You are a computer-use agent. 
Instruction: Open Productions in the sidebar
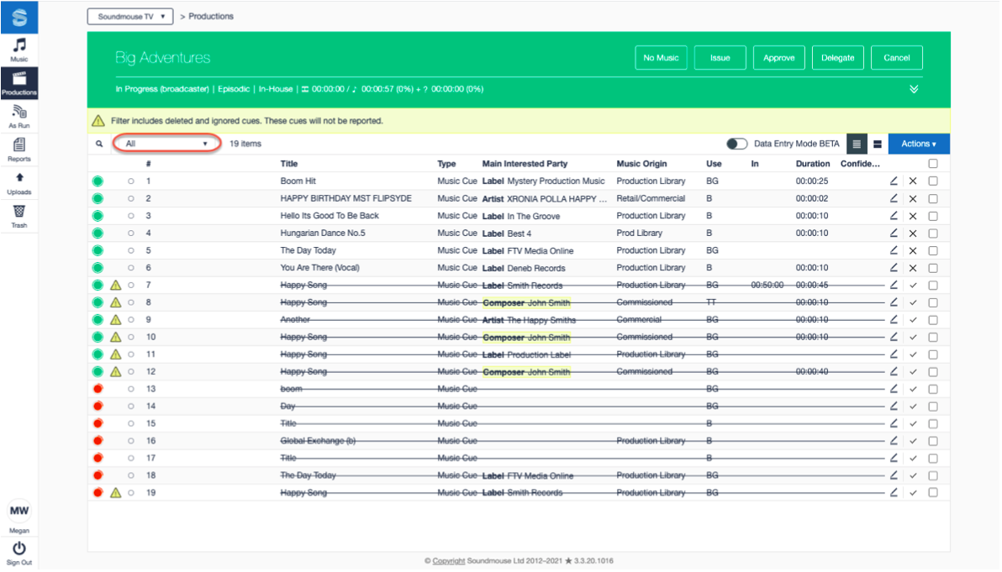point(19,83)
